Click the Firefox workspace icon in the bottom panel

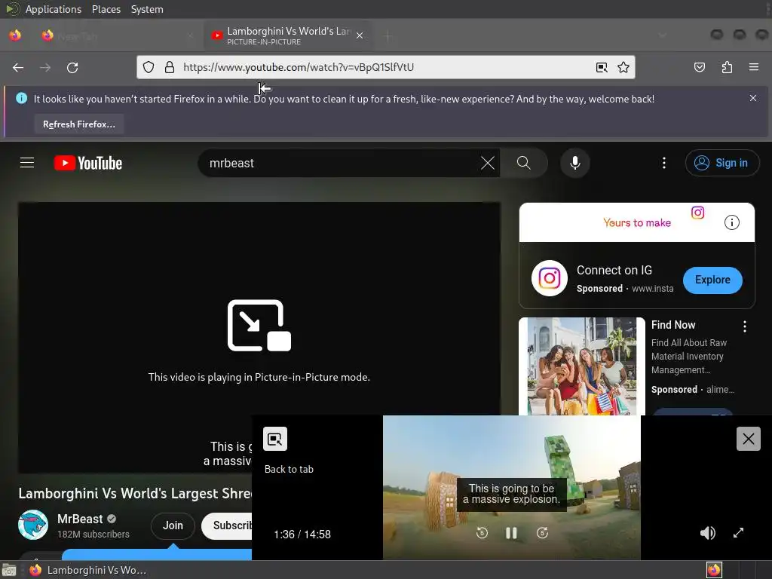(x=714, y=570)
